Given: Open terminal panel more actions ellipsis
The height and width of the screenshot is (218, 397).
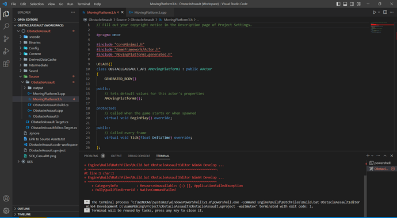Looking at the screenshot, I should [x=378, y=155].
